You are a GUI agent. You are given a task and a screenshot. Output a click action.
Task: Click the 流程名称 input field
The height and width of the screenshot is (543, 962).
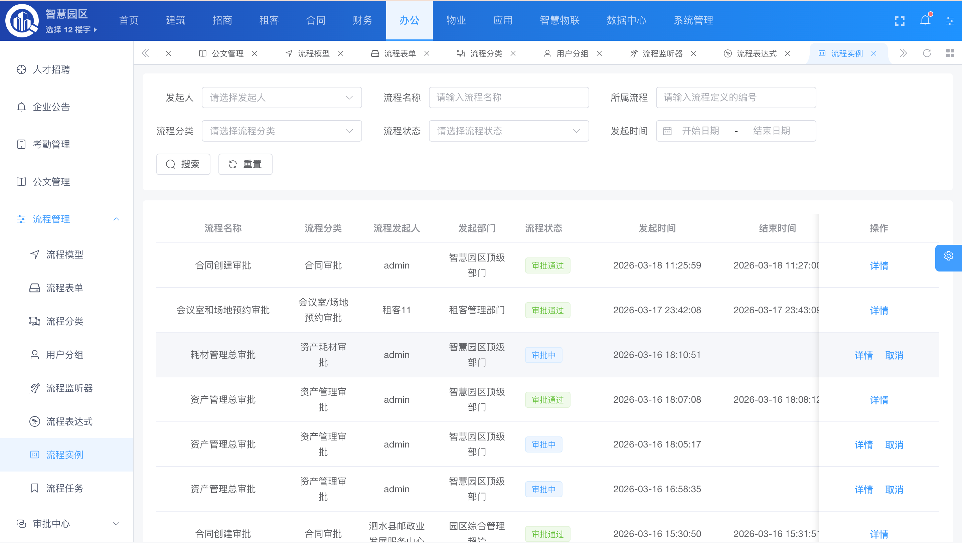[x=509, y=98]
